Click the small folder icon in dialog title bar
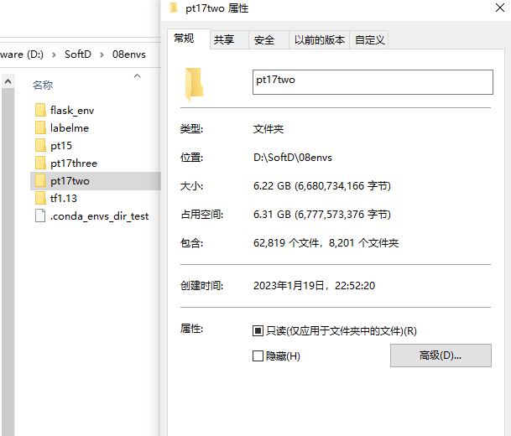Image resolution: width=511 pixels, height=436 pixels. [174, 8]
